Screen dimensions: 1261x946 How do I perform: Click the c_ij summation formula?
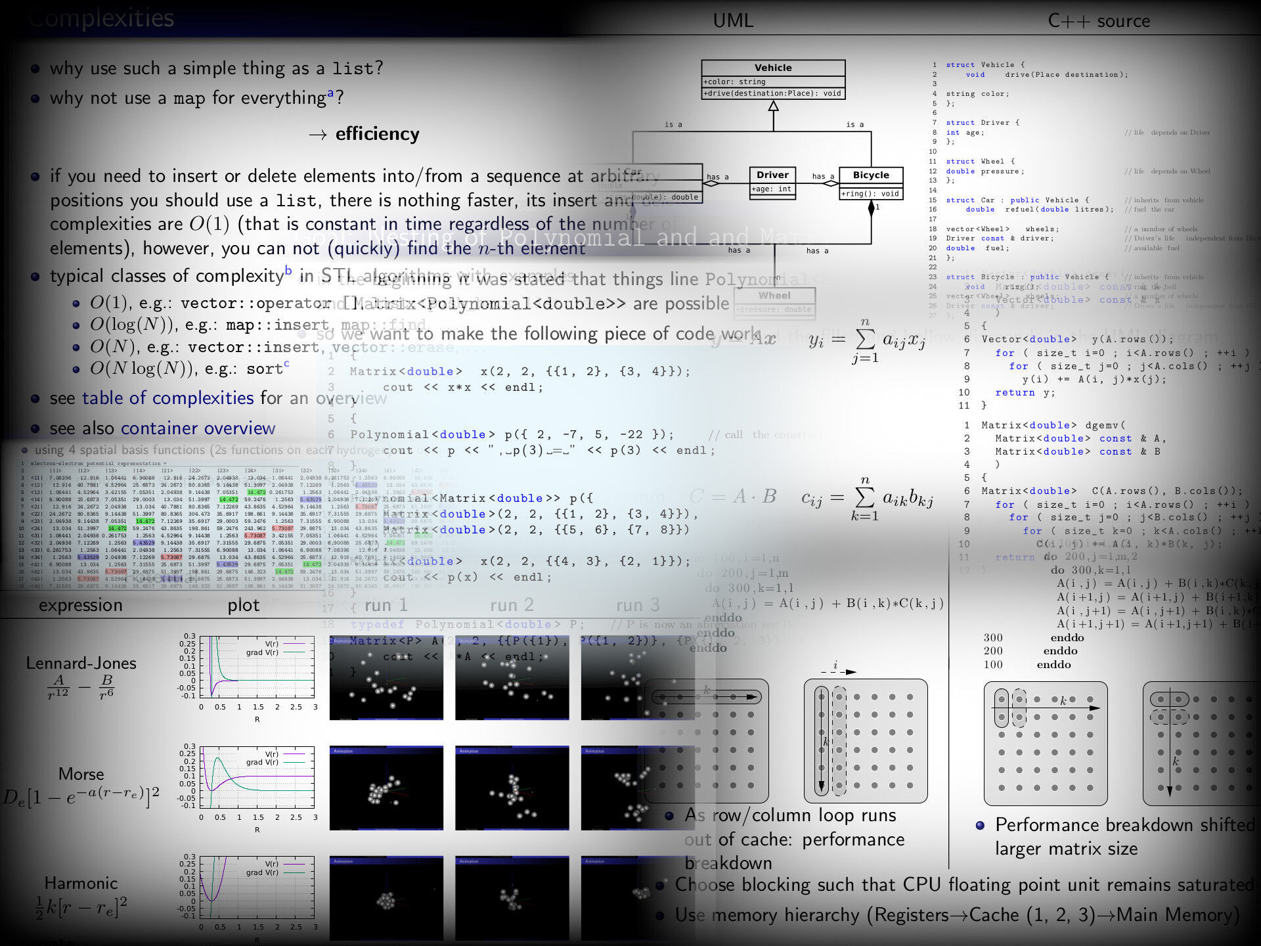[867, 499]
